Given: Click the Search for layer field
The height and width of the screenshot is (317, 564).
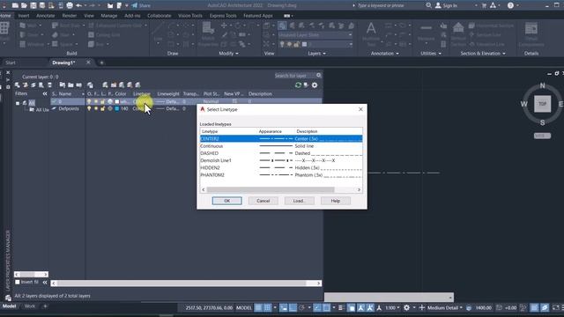Looking at the screenshot, I should (294, 76).
